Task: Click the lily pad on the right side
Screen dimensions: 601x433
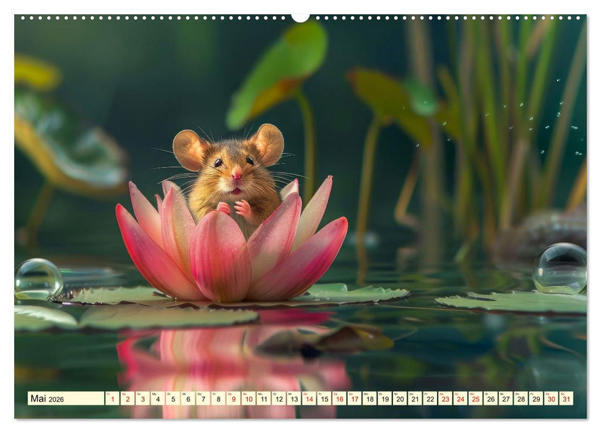Action: [x=514, y=302]
